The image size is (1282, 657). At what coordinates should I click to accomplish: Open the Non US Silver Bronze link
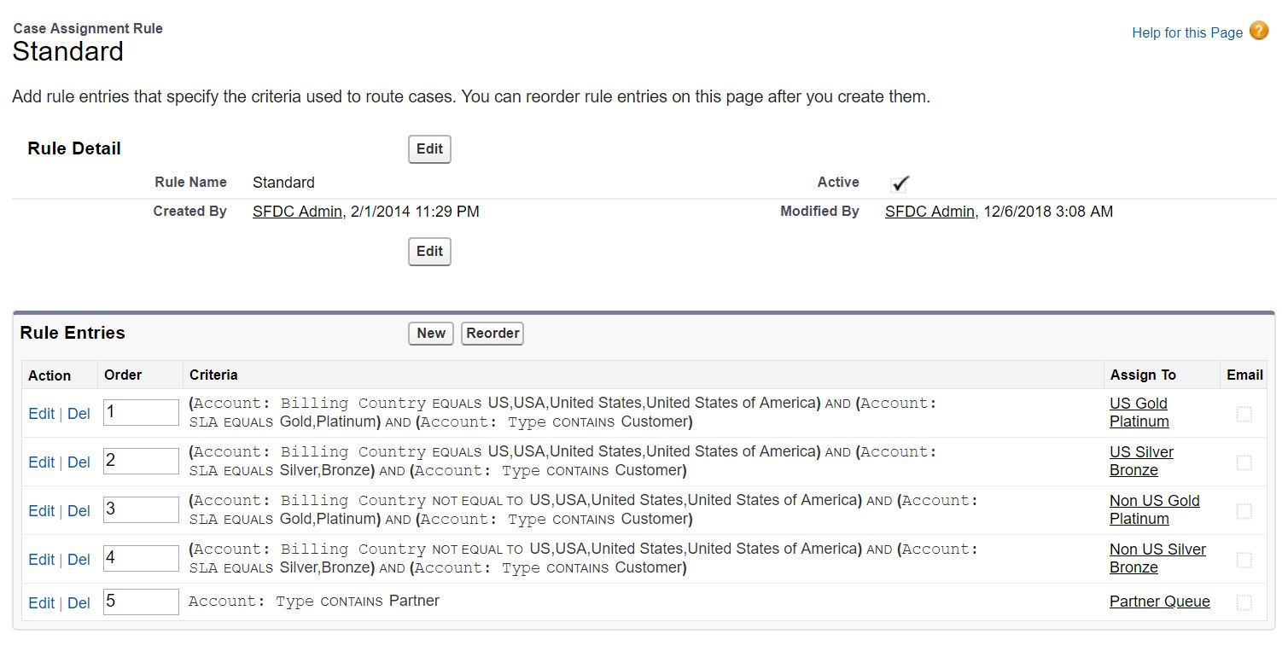[x=1157, y=559]
